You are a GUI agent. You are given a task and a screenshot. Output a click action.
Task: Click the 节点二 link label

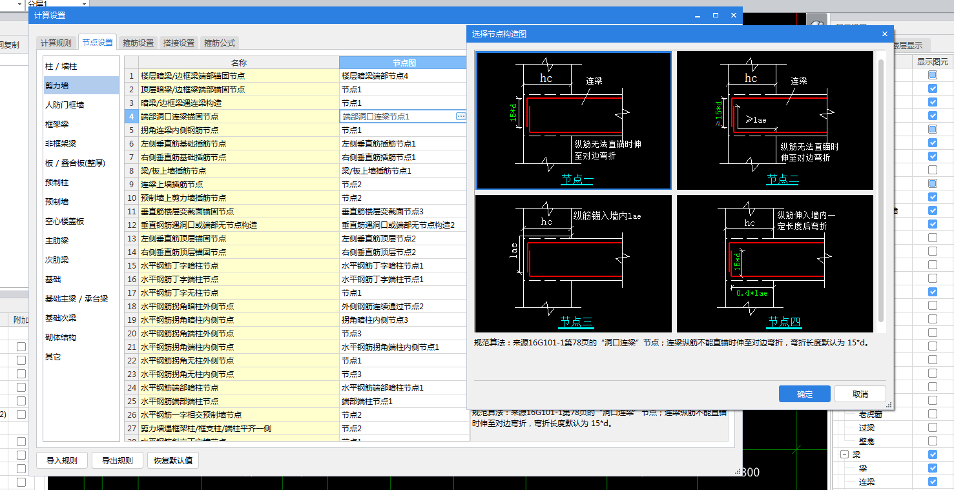click(x=783, y=179)
